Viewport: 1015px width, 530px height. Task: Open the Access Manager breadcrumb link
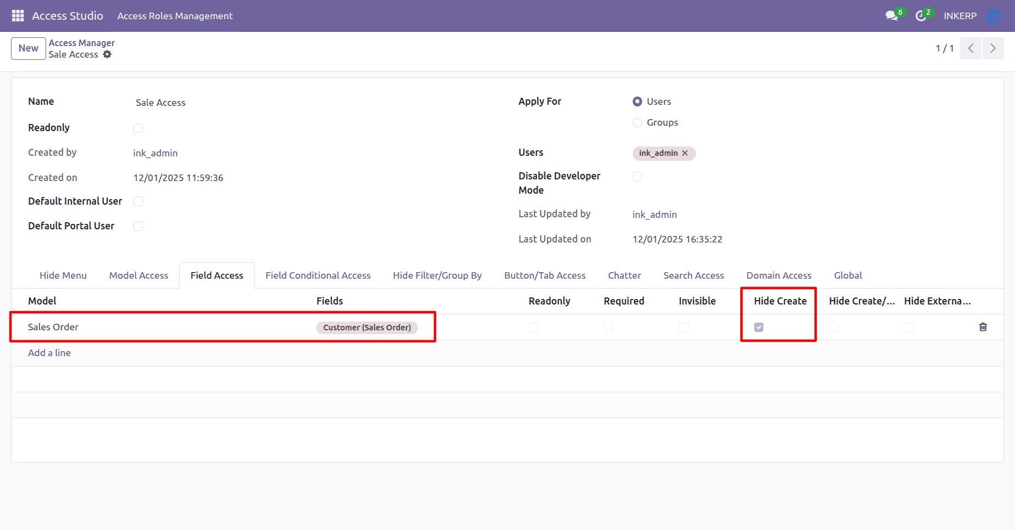click(x=82, y=43)
